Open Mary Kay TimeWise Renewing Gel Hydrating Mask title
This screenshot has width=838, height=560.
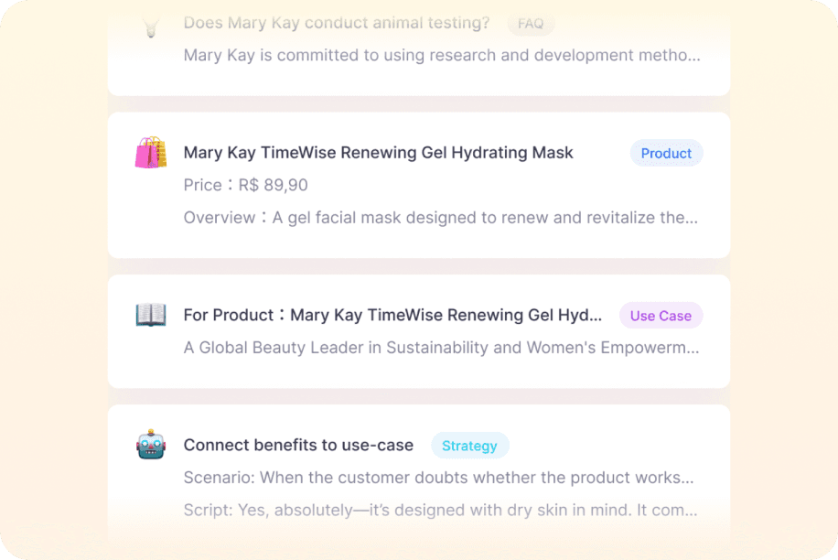click(379, 153)
